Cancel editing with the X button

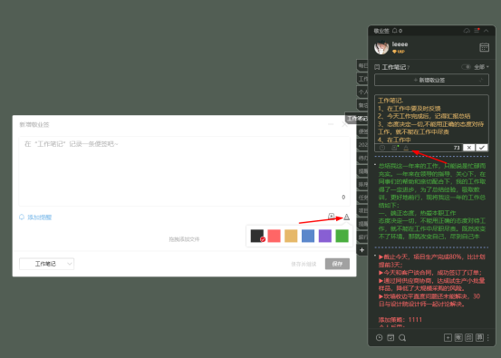click(468, 148)
